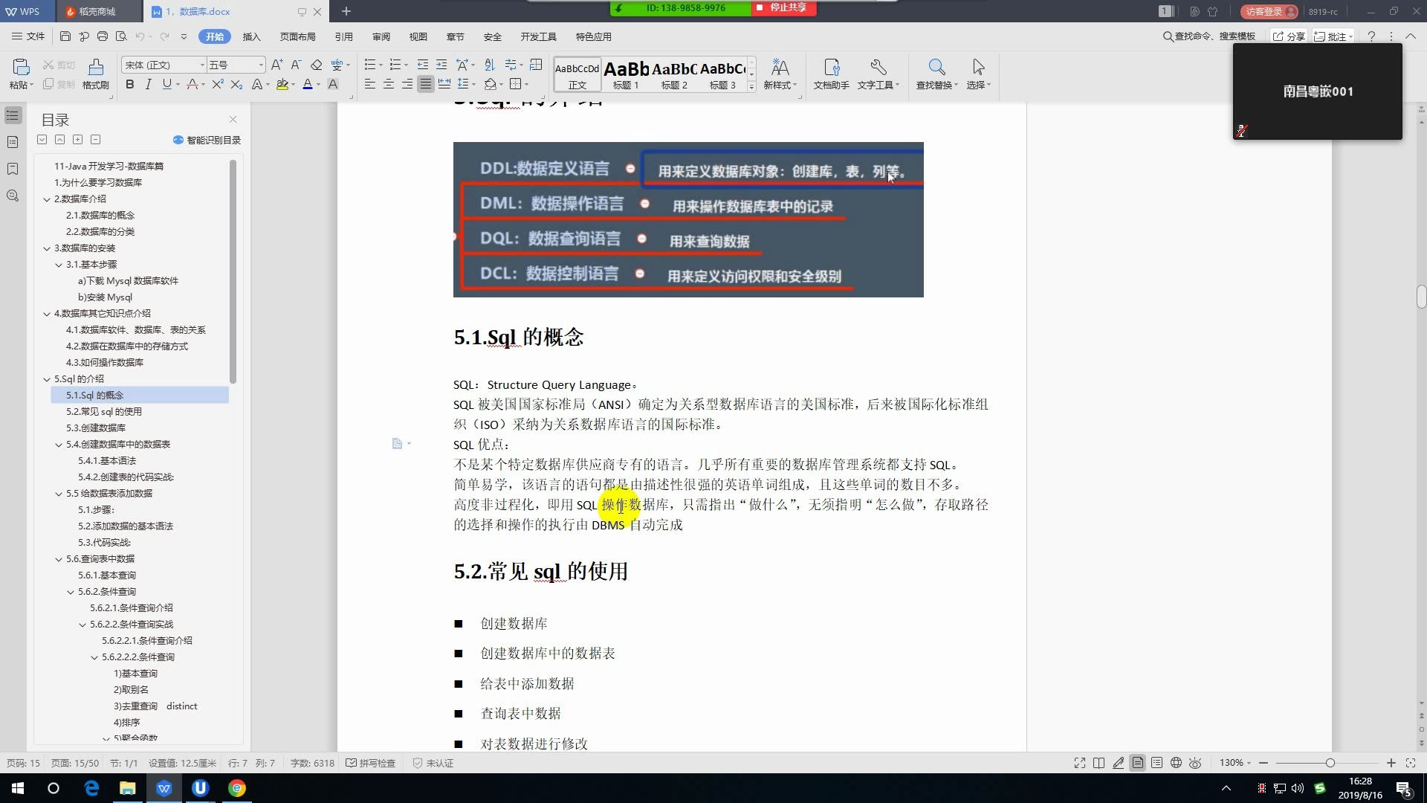Open the Font Size 五号 dropdown
This screenshot has width=1427, height=803.
point(236,65)
